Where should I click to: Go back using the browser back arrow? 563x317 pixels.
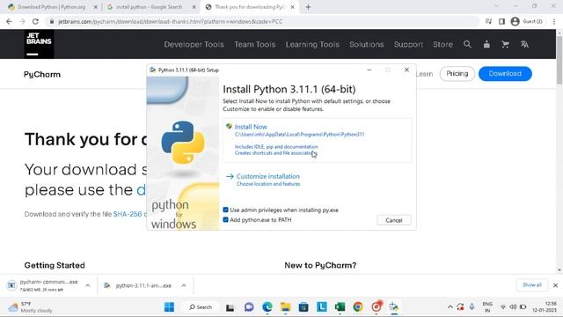[9, 21]
